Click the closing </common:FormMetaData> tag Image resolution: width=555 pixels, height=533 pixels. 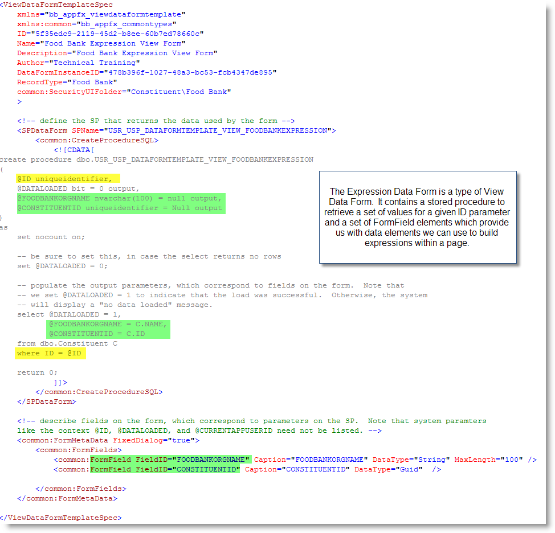pos(67,498)
